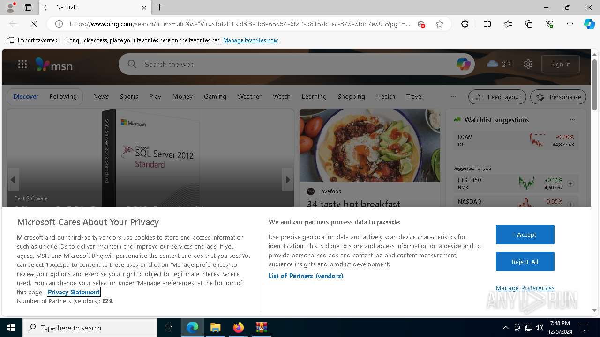Open the Privacy Statement link

74,292
